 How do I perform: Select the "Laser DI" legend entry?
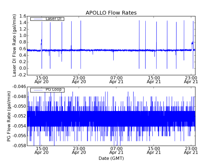(47, 19)
